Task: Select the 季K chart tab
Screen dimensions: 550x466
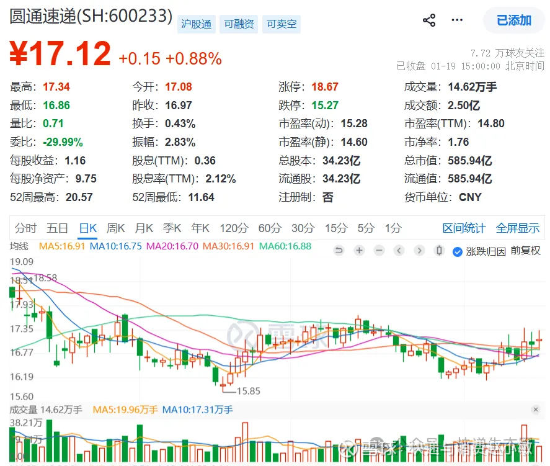Action: [x=172, y=228]
